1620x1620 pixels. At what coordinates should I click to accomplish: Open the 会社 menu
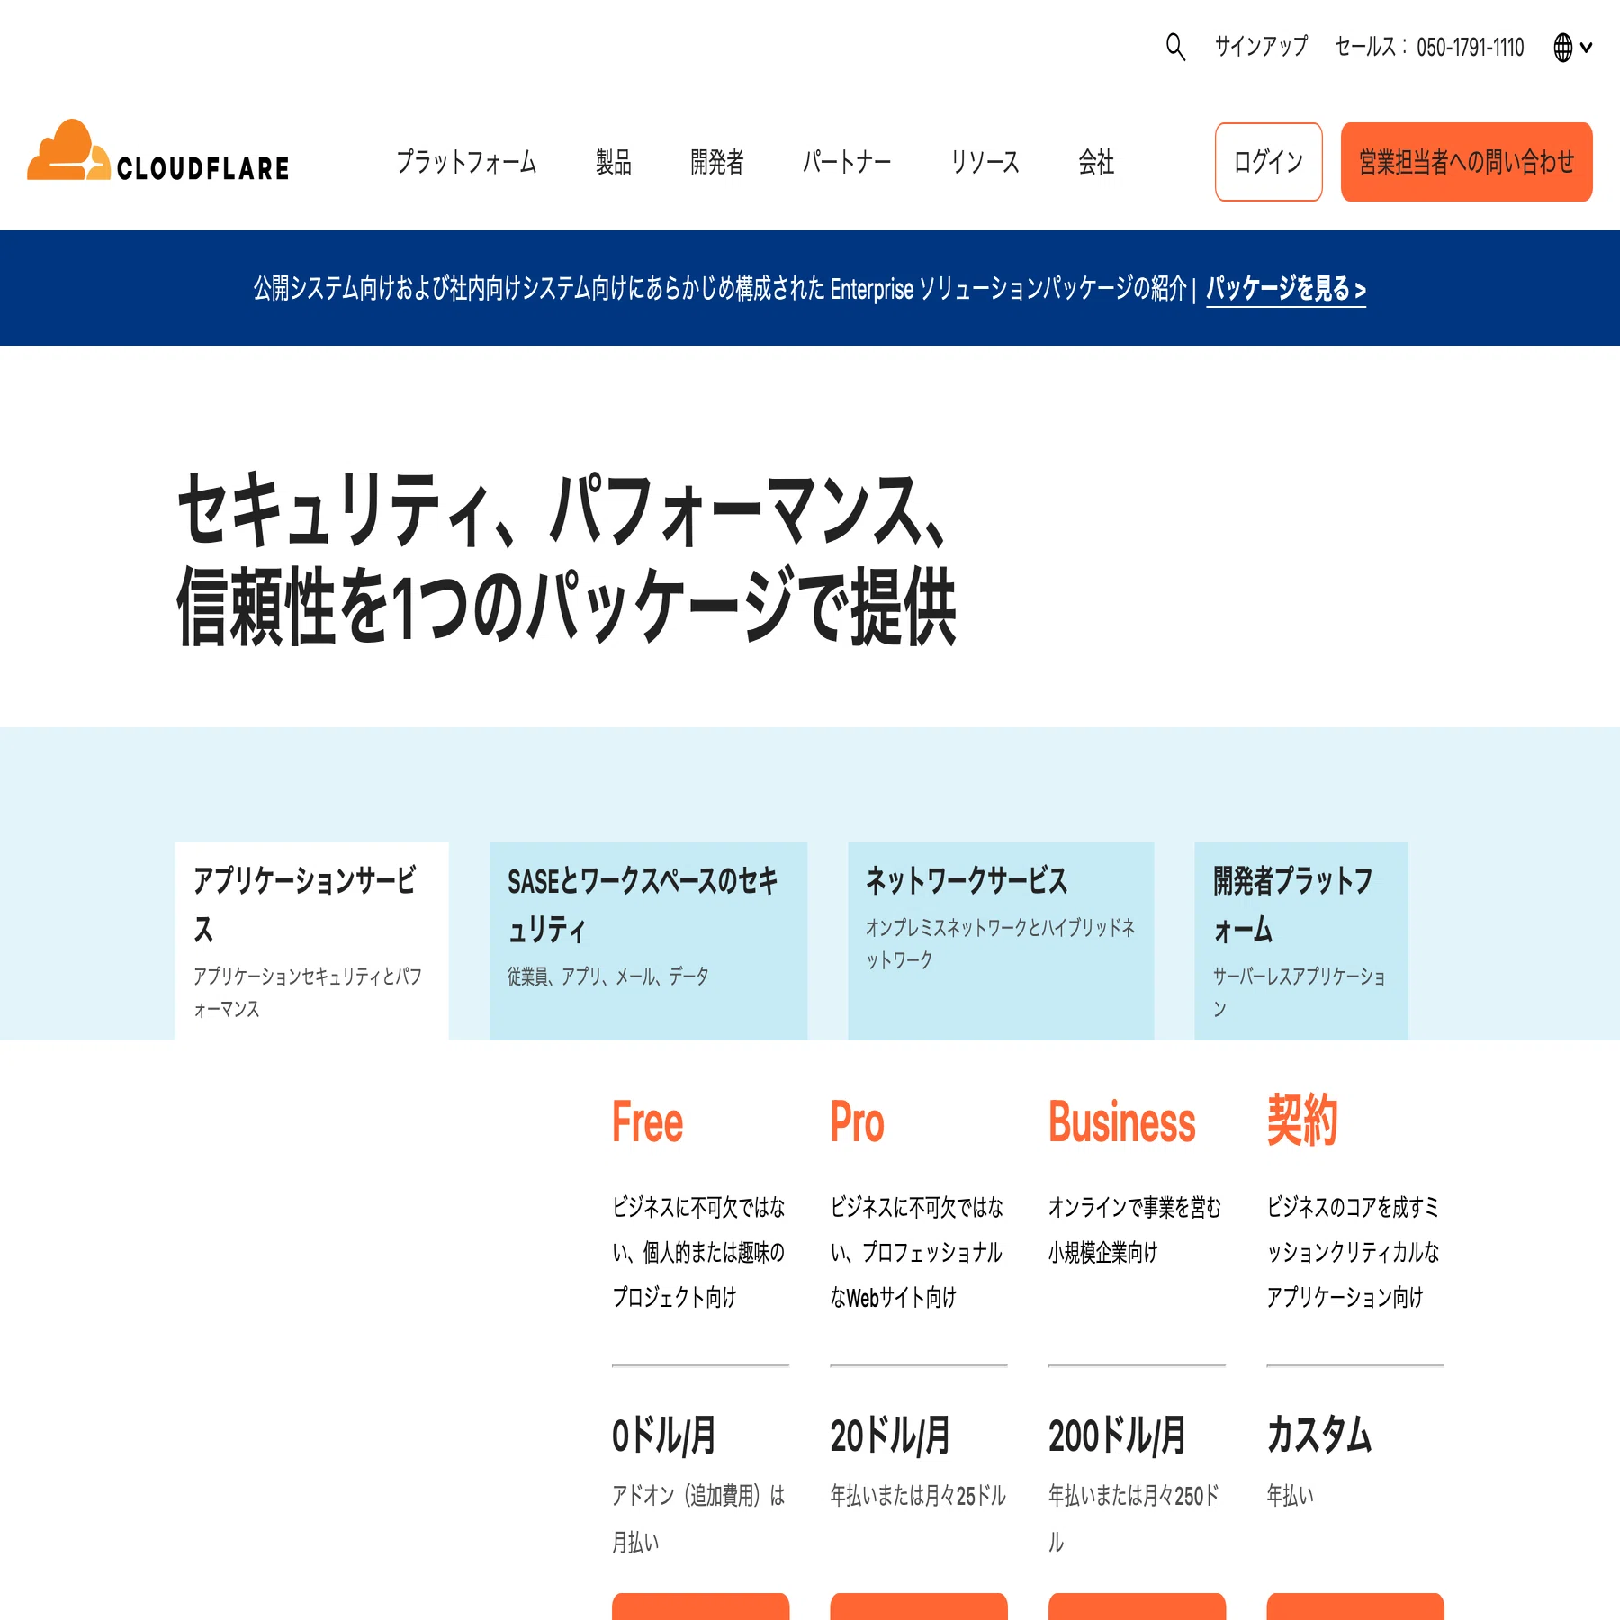coord(1096,162)
